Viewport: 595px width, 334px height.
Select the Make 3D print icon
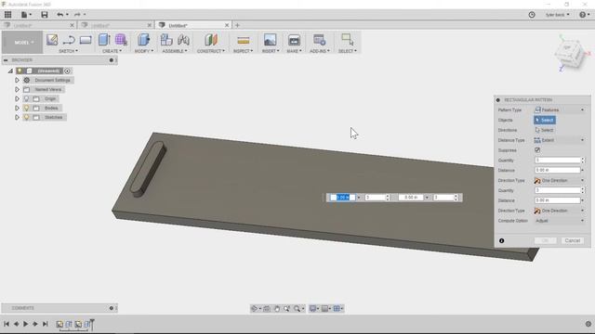[x=294, y=40]
